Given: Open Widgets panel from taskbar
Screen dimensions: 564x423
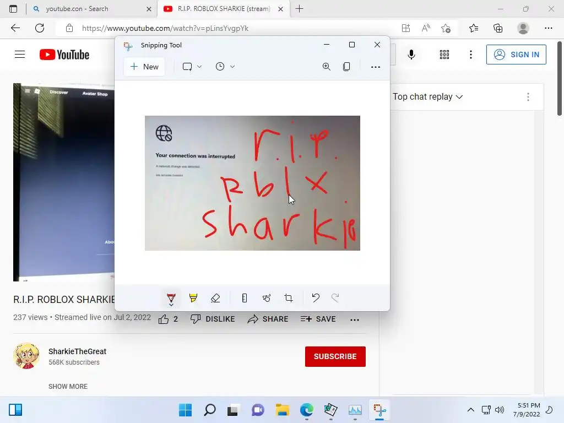Looking at the screenshot, I should click(x=15, y=410).
